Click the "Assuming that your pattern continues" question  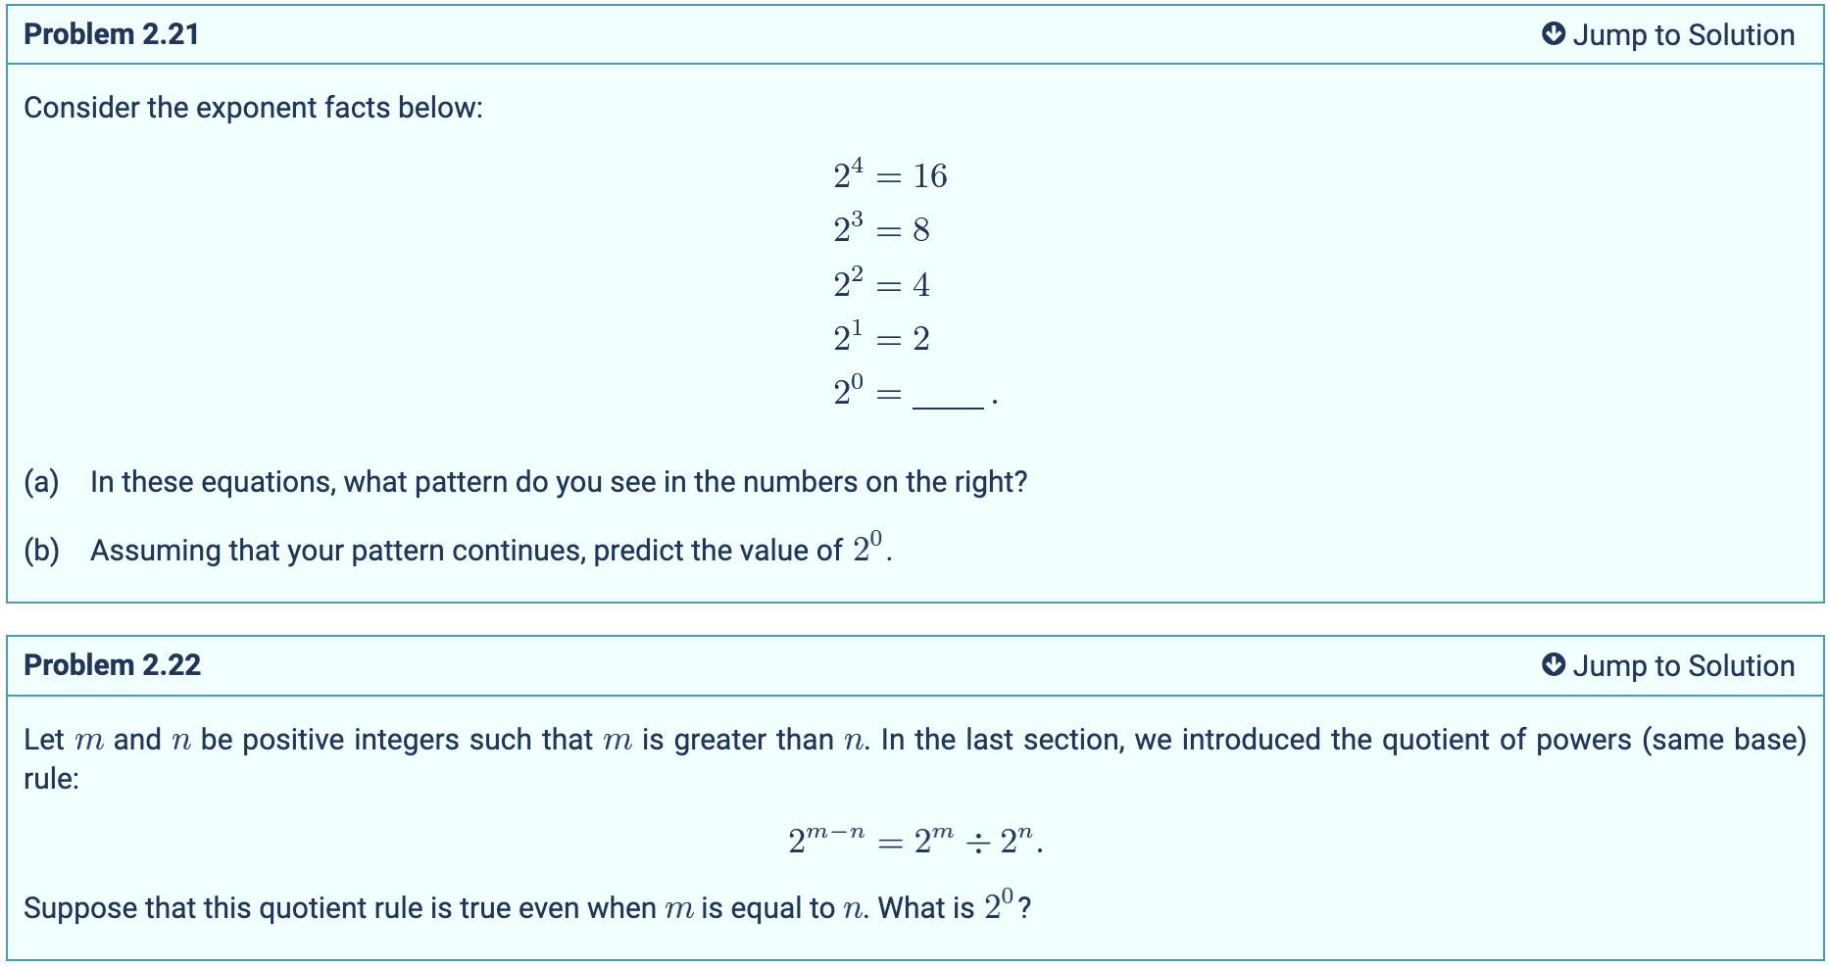(x=490, y=551)
